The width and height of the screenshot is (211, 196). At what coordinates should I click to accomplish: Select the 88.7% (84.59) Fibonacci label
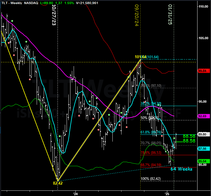pos(151,165)
